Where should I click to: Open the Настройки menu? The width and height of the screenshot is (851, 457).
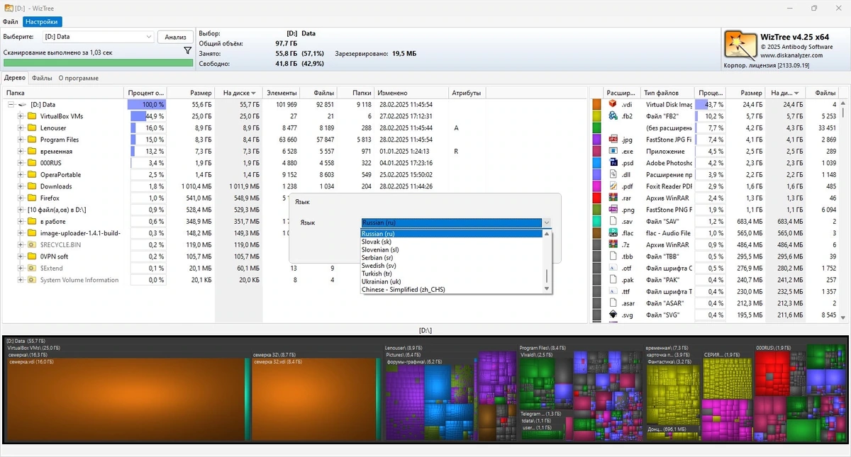[x=42, y=22]
